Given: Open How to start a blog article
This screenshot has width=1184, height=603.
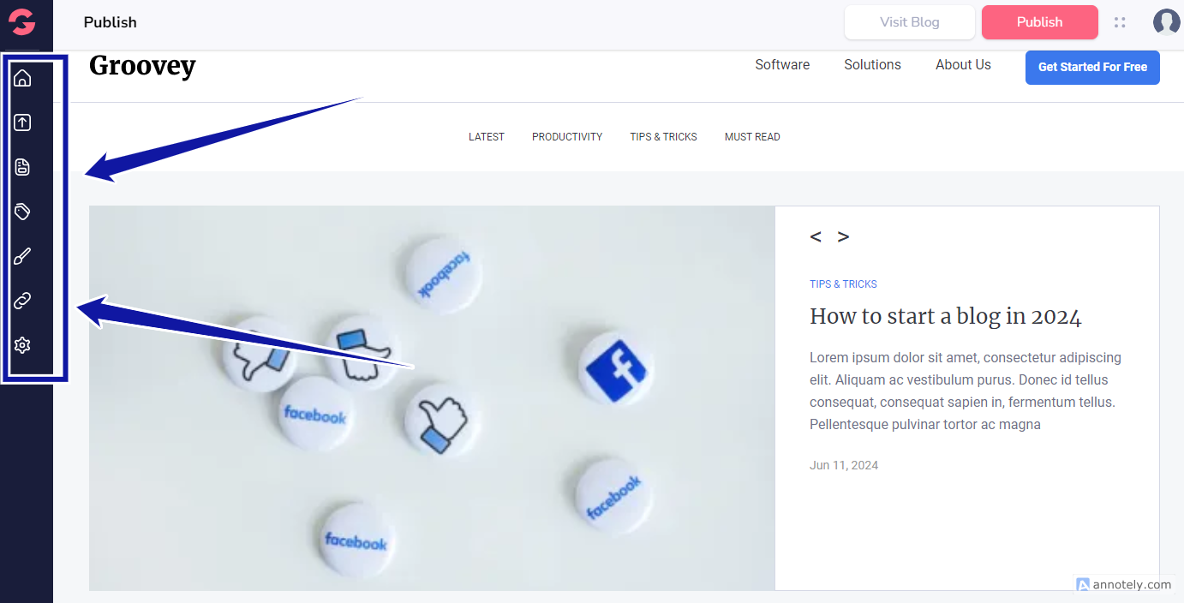Looking at the screenshot, I should 946,317.
